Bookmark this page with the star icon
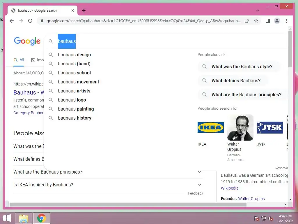This screenshot has width=298, height=224. click(x=256, y=21)
